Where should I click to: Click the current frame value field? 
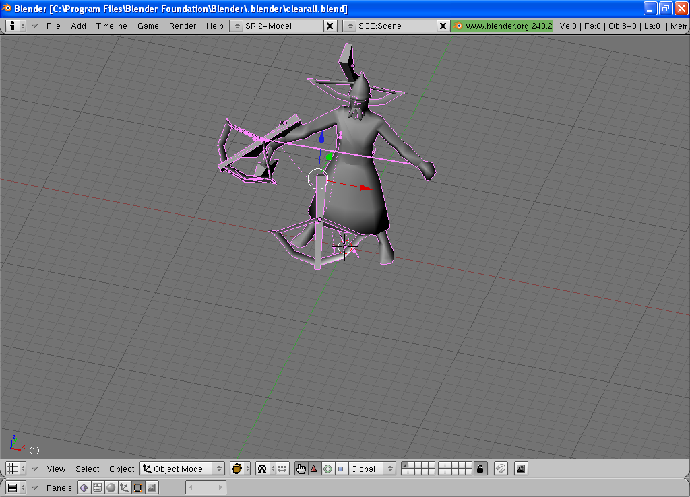point(206,488)
